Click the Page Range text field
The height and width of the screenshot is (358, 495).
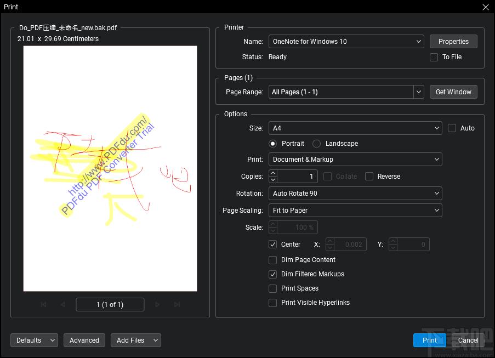click(x=341, y=92)
